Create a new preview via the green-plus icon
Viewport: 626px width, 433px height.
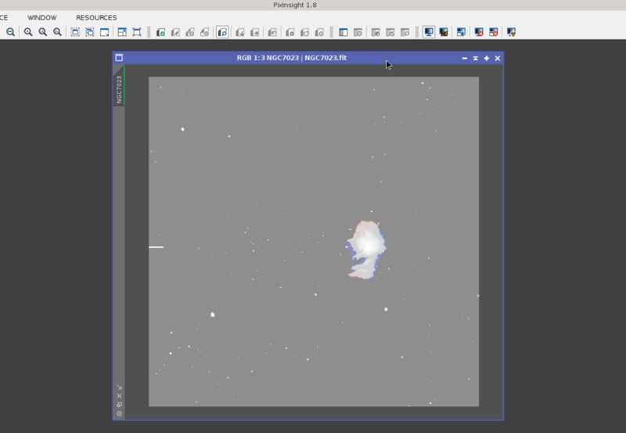(160, 32)
